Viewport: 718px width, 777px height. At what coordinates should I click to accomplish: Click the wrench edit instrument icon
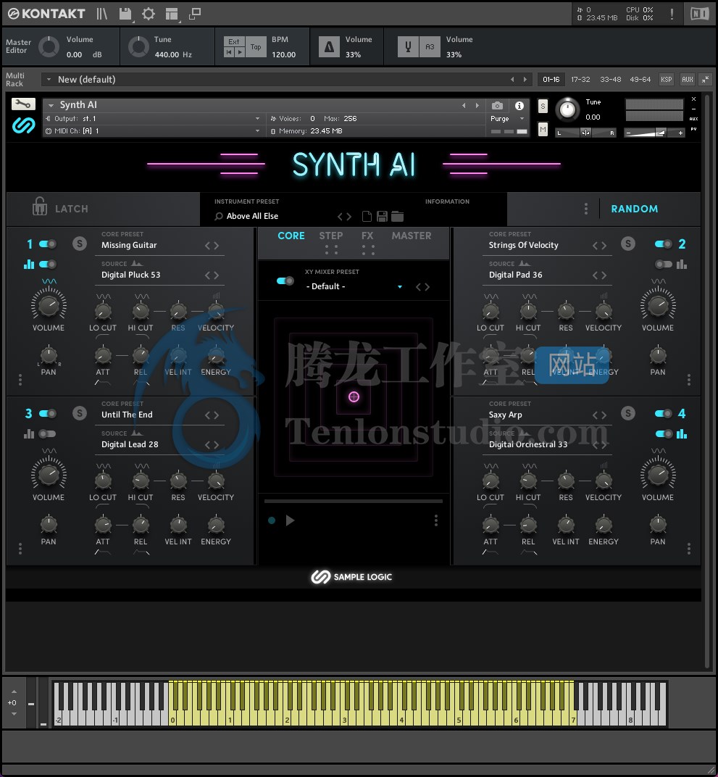point(23,104)
